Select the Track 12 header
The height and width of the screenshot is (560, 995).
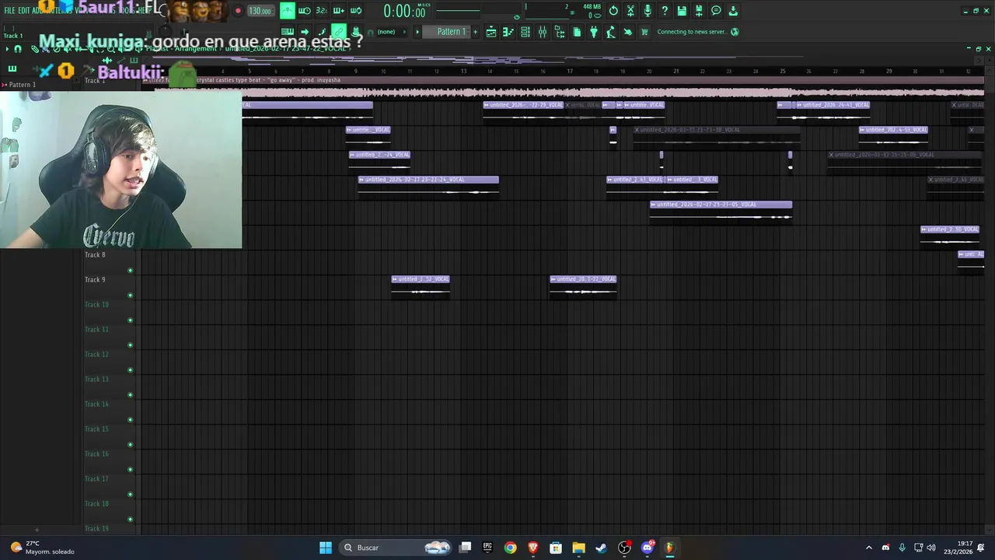click(x=109, y=361)
